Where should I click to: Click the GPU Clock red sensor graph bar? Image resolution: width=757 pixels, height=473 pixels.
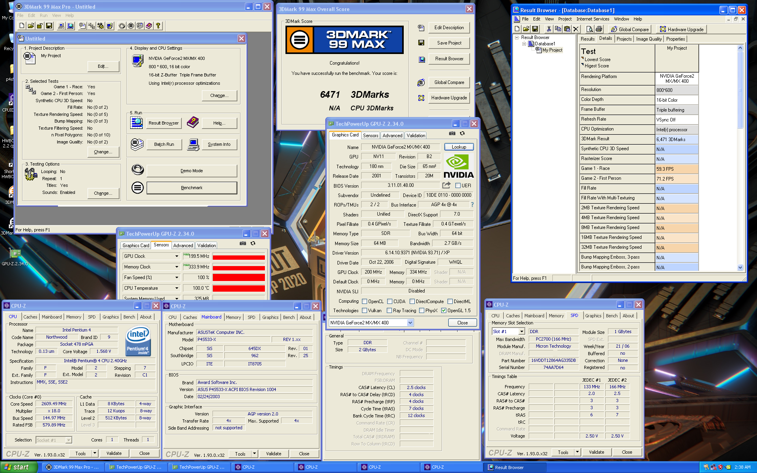[x=239, y=257]
